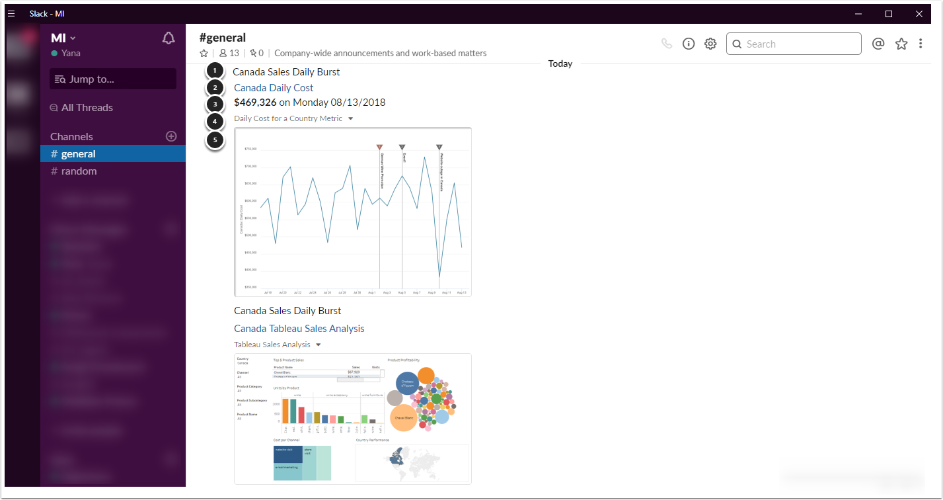Open the hamburger menu in title bar
The image size is (943, 500).
[x=11, y=14]
